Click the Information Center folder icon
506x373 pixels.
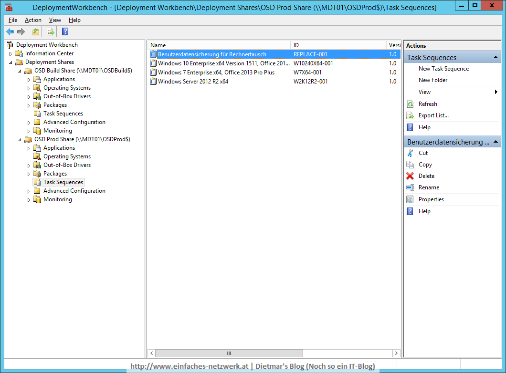click(x=20, y=53)
